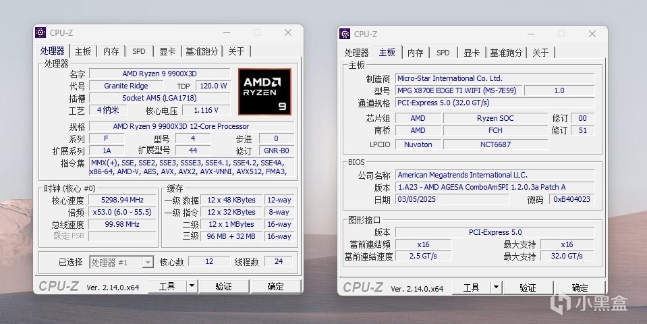This screenshot has width=647, height=324.
Task: Switch to 内存 tab in right CPU-Z window
Action: [415, 53]
